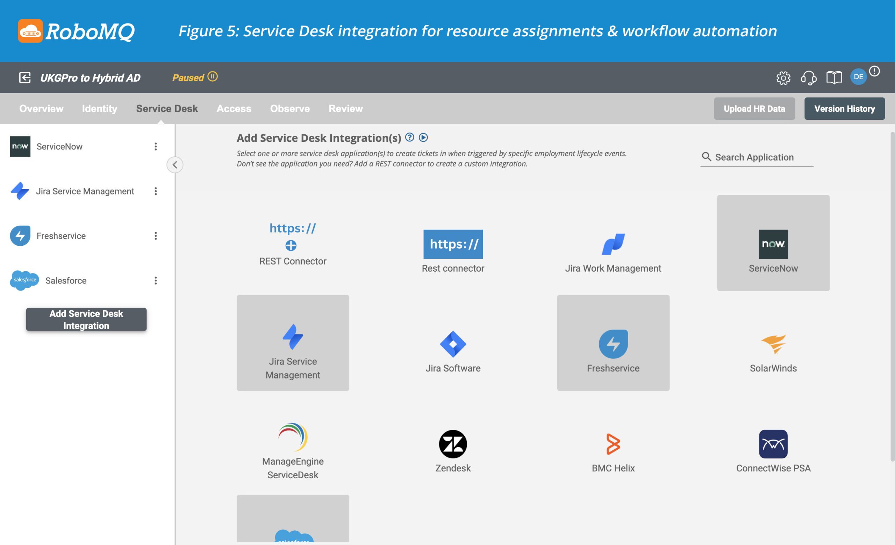Image resolution: width=895 pixels, height=545 pixels.
Task: Switch to the Identity tab
Action: [100, 109]
